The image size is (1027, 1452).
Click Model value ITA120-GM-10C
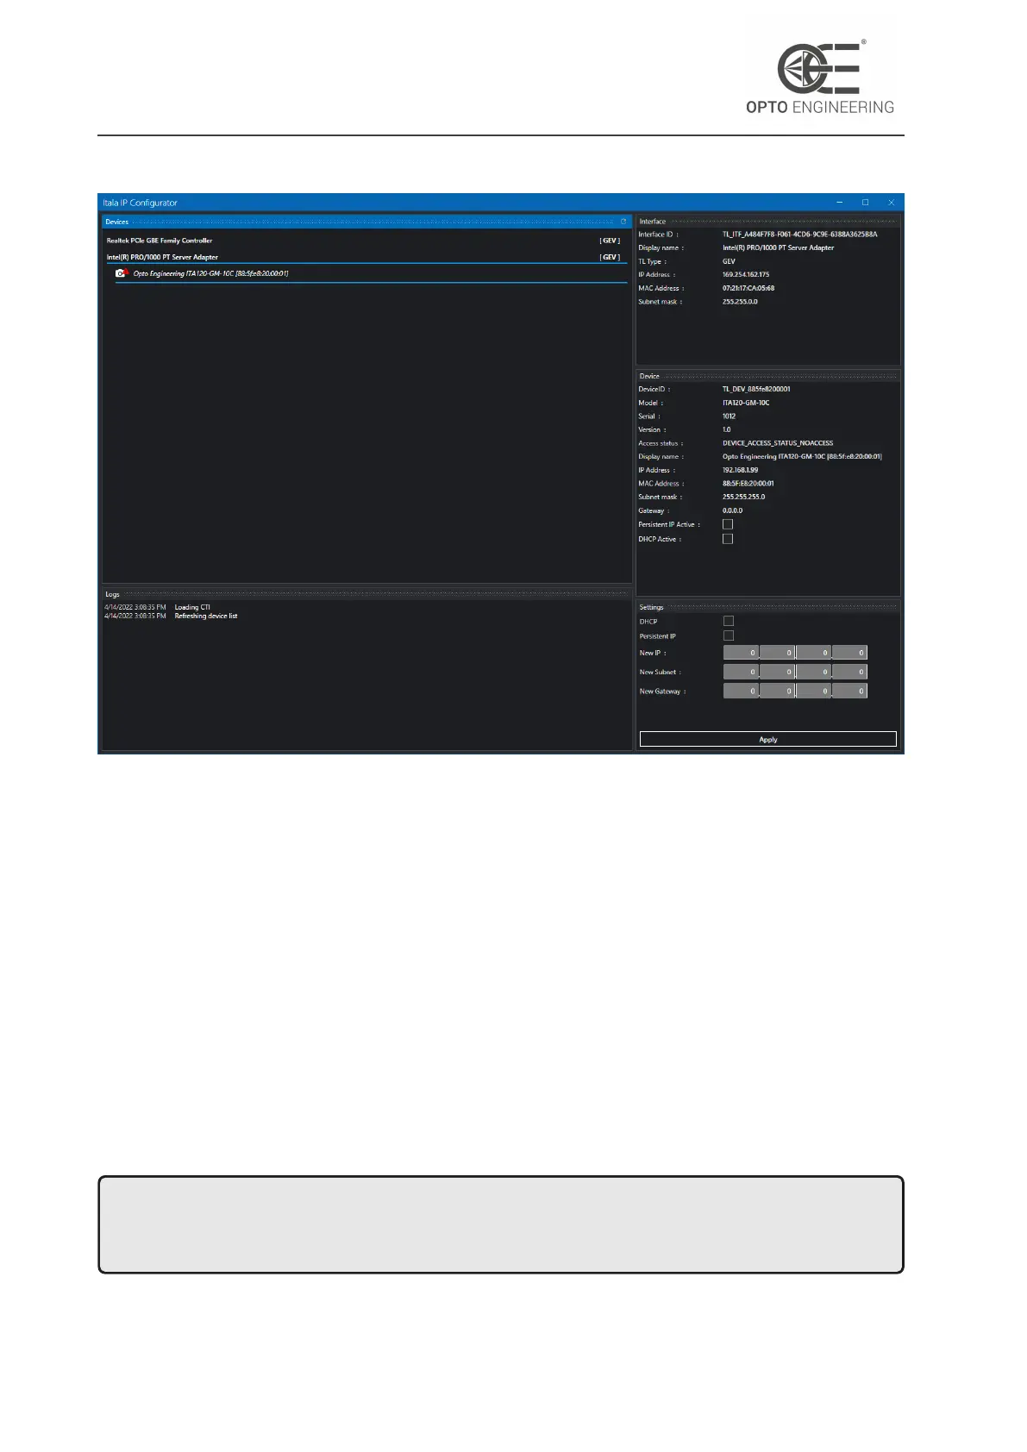(746, 403)
